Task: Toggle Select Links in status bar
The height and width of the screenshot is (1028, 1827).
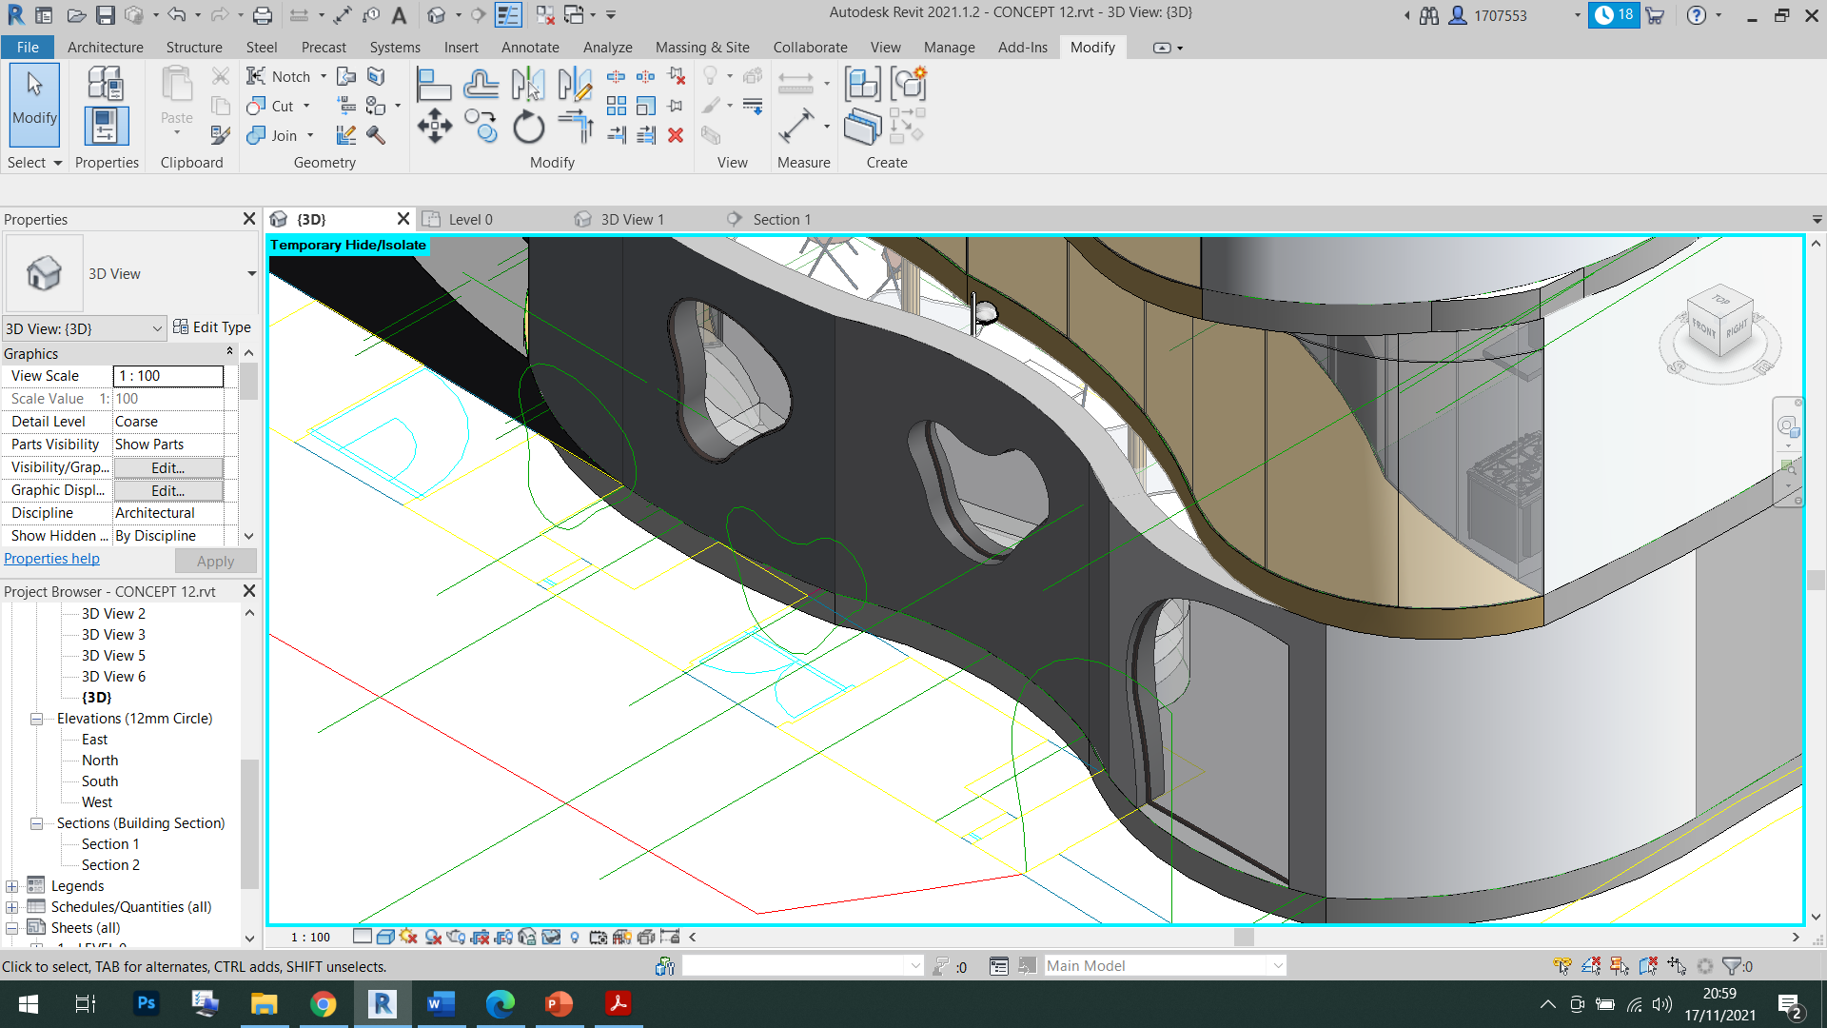Action: coord(1562,966)
